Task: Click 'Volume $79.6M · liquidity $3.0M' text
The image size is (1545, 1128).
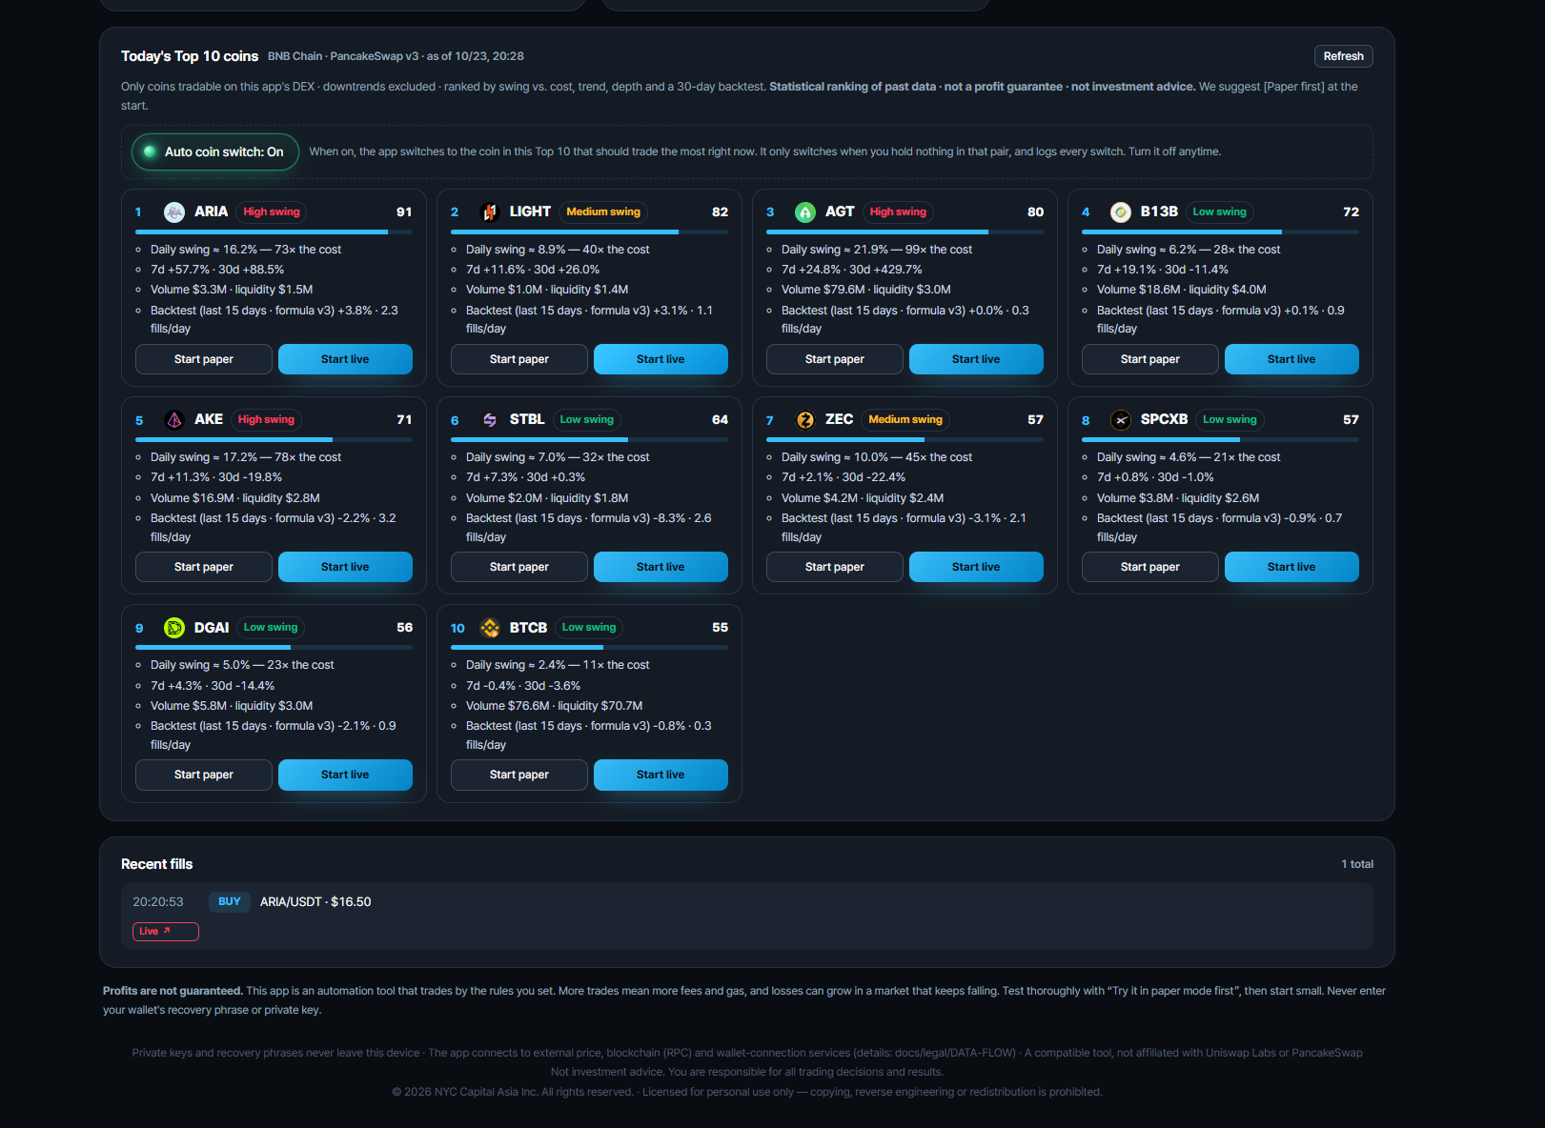Action: click(x=865, y=290)
